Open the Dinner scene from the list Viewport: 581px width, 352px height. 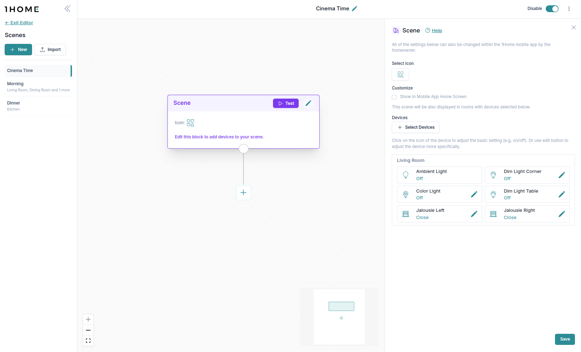38,106
